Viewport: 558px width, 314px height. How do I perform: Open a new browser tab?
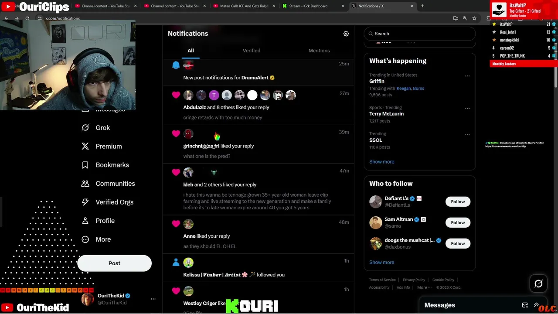[x=422, y=6]
